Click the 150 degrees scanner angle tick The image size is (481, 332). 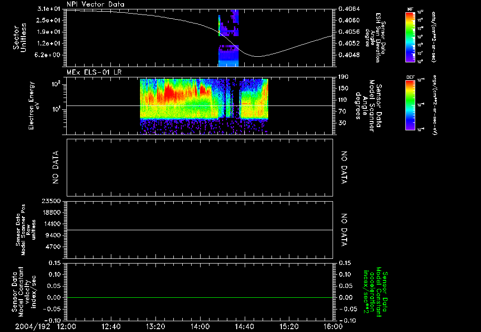point(343,88)
